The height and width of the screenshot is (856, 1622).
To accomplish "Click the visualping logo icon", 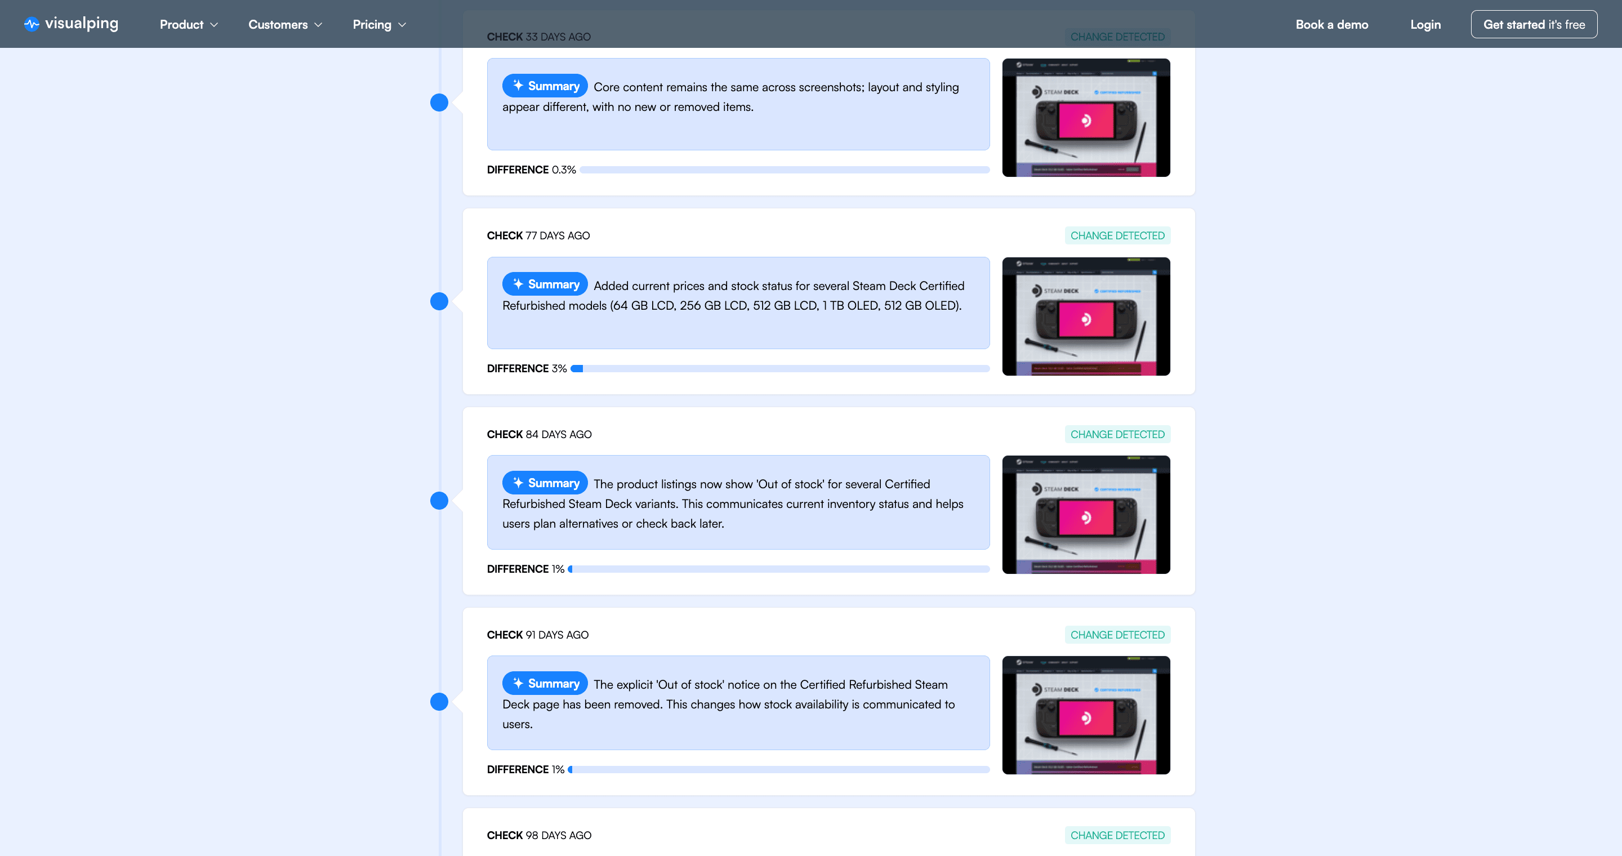I will [32, 24].
